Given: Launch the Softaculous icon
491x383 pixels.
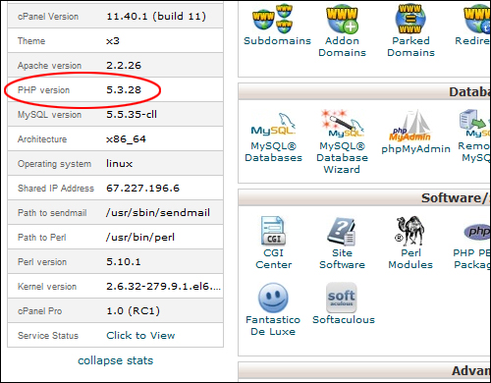Looking at the screenshot, I should click(342, 298).
